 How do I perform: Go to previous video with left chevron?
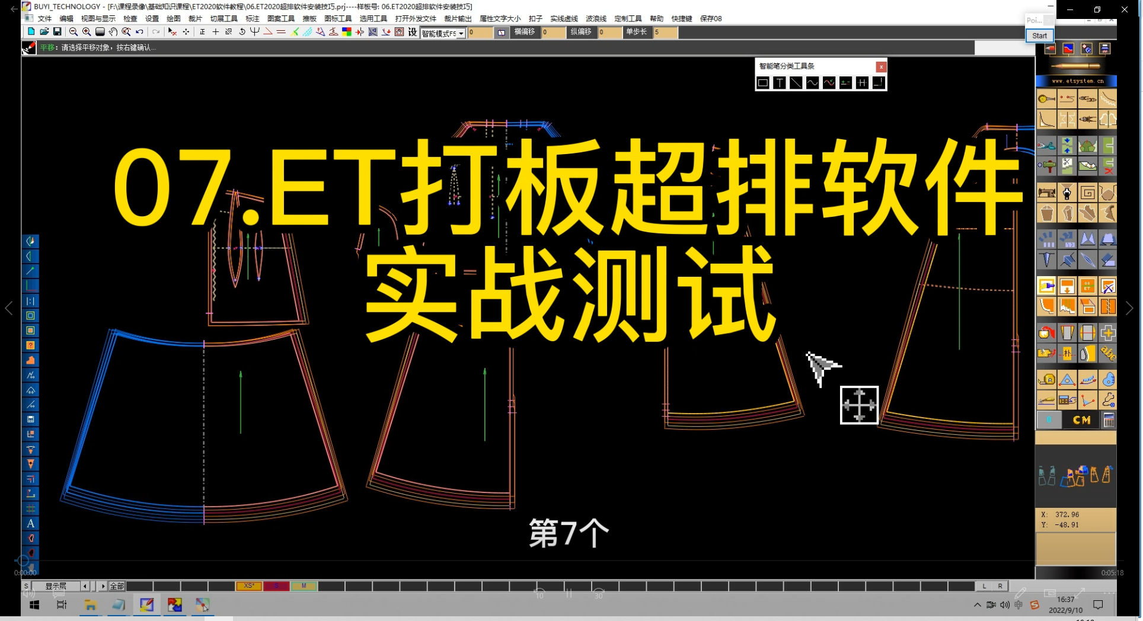coord(9,308)
